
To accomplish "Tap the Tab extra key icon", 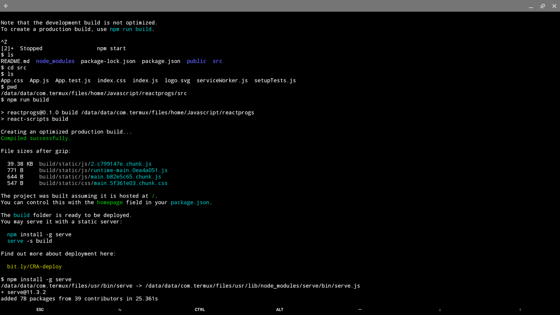I will coord(120,310).
